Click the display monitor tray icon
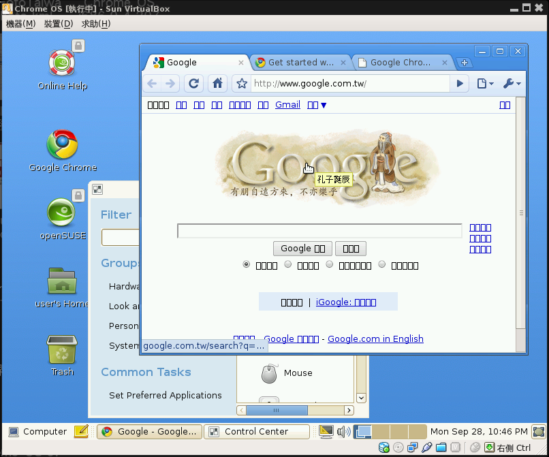The height and width of the screenshot is (457, 549). [326, 431]
